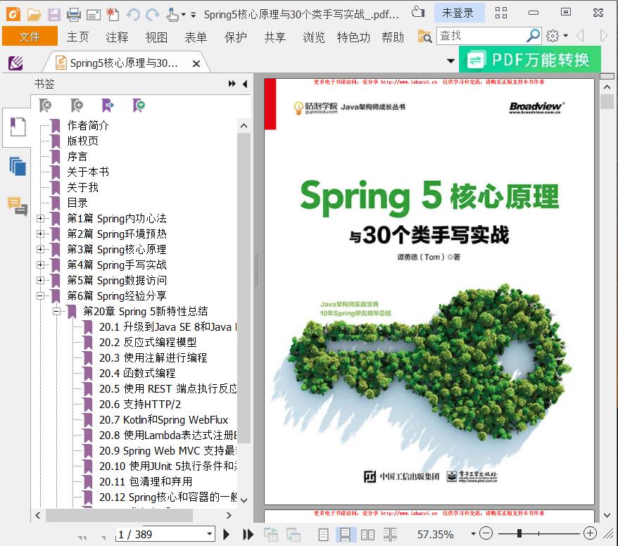Open the Pages thumbnail panel icon
618x546 pixels.
18,166
